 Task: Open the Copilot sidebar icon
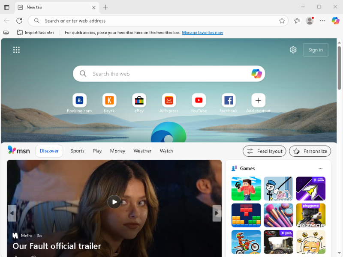[x=335, y=21]
